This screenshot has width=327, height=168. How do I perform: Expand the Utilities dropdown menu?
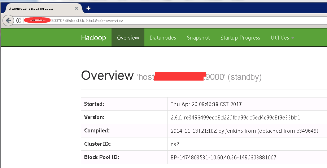(x=282, y=38)
